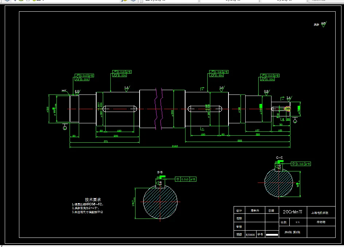Click the 学号 title block cell

click(x=260, y=235)
